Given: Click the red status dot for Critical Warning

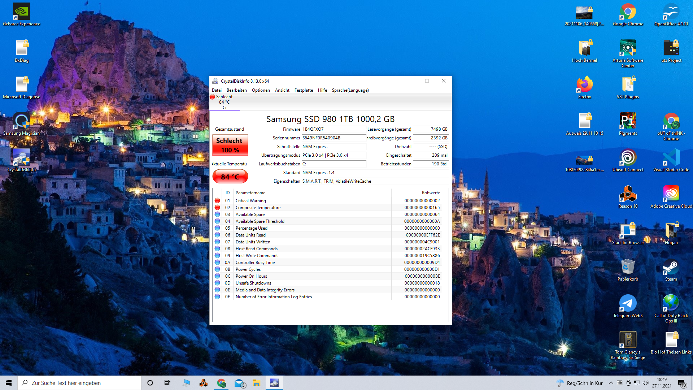Looking at the screenshot, I should (x=217, y=201).
